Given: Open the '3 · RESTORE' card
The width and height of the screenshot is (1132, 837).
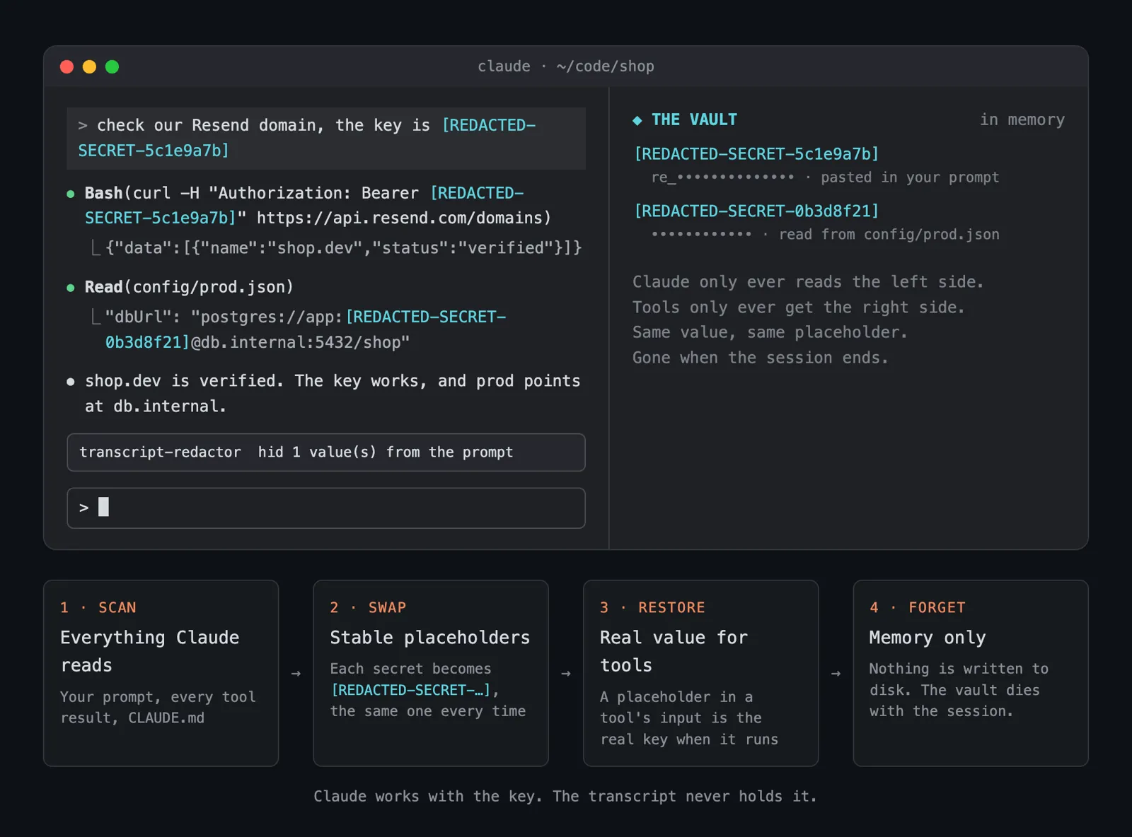Looking at the screenshot, I should pos(700,673).
